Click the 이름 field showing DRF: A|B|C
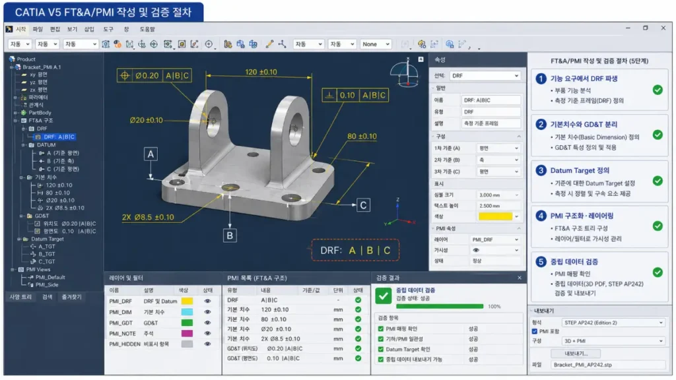This screenshot has height=380, width=676. coord(490,100)
